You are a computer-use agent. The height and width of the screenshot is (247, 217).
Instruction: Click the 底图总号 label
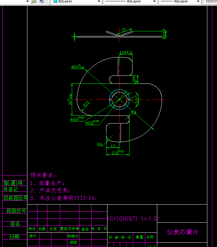point(16,211)
